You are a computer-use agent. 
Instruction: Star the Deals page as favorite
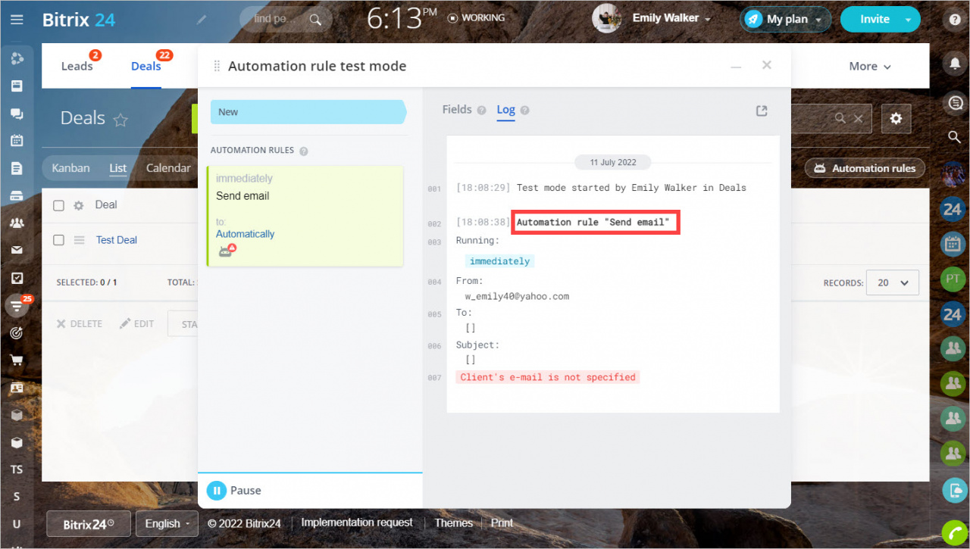pos(120,120)
